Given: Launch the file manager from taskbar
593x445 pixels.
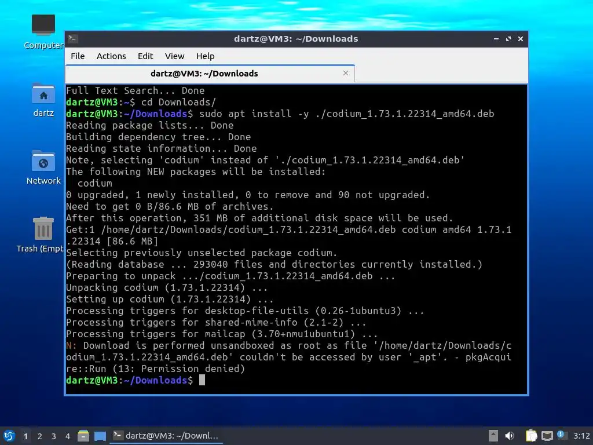Looking at the screenshot, I should click(x=83, y=436).
